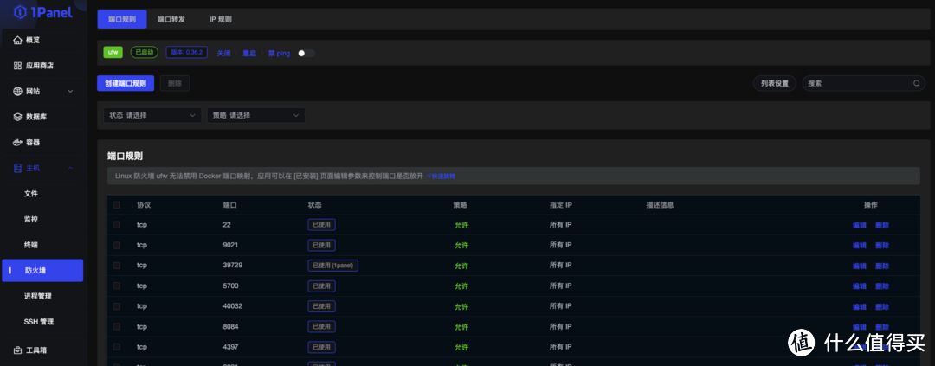
Task: Click 编辑 for port 9021
Action: pos(860,246)
